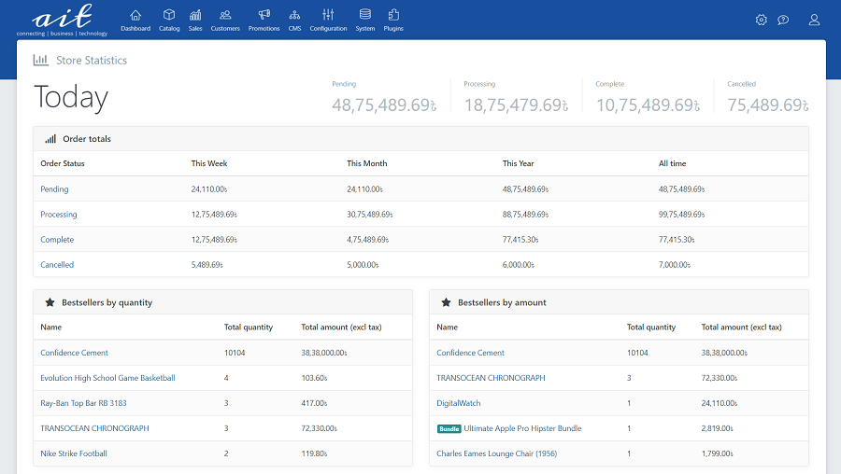The width and height of the screenshot is (841, 474).
Task: Click the Store Statistics title
Action: [92, 61]
